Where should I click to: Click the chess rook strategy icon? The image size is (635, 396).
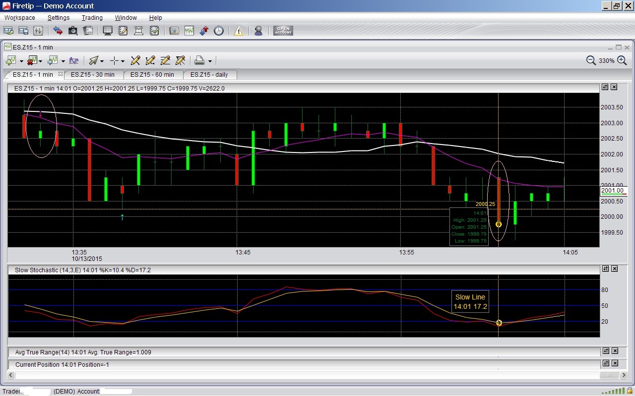(x=138, y=31)
